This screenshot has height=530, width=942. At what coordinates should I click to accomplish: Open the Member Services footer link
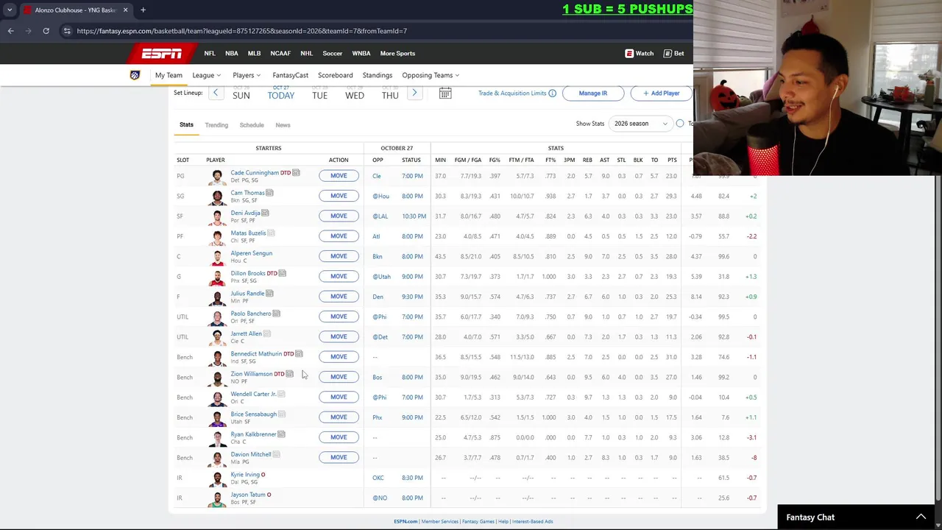439,521
